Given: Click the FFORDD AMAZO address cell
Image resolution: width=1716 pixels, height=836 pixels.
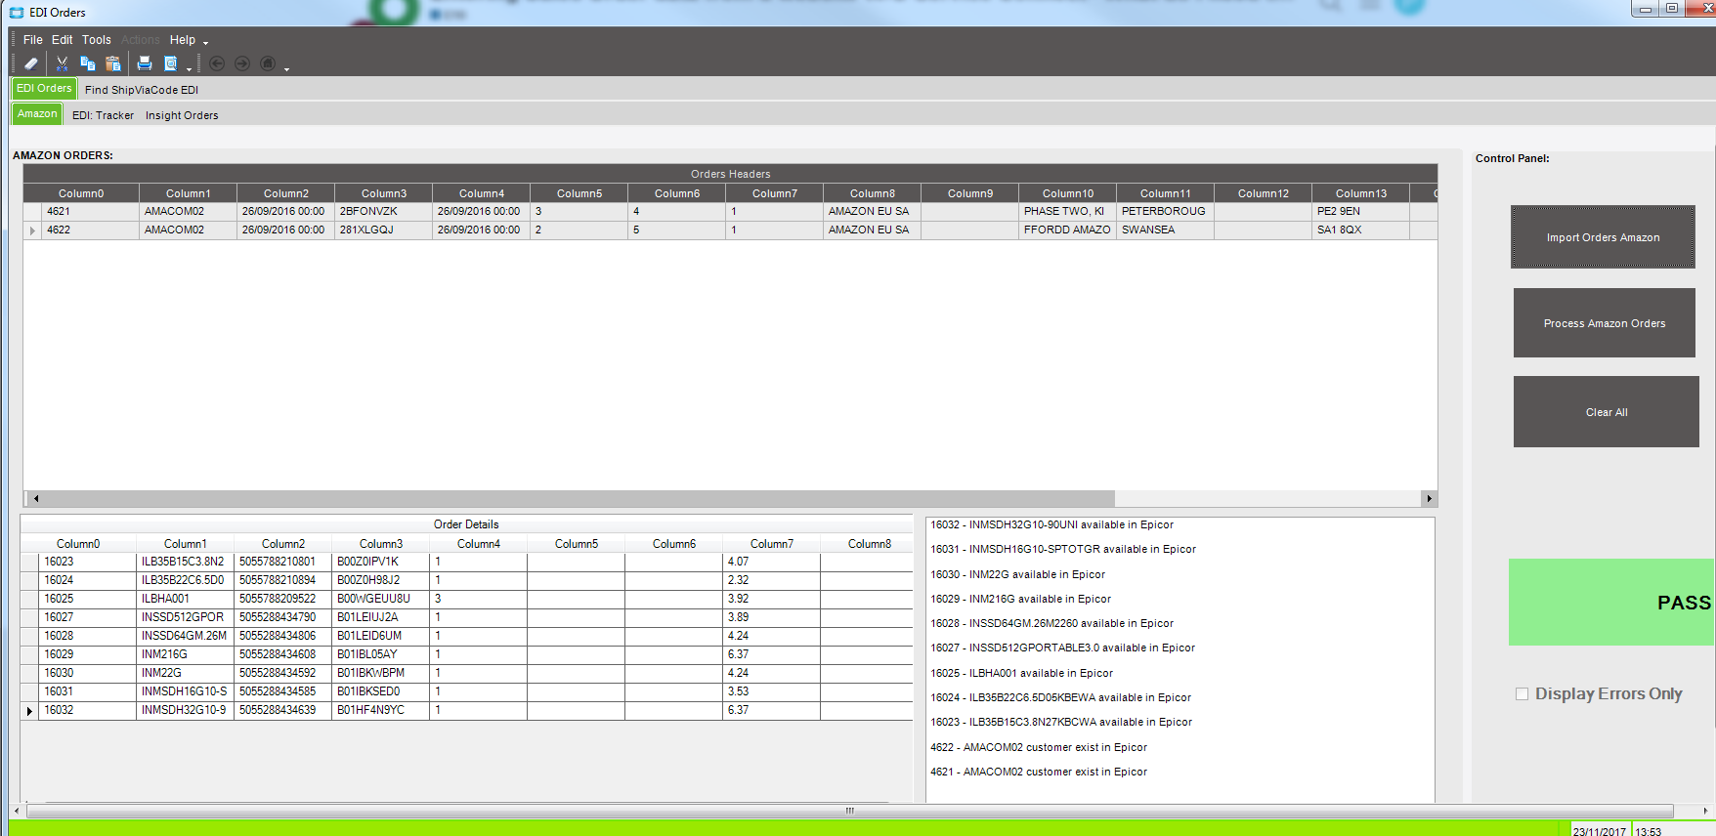Looking at the screenshot, I should [1068, 230].
